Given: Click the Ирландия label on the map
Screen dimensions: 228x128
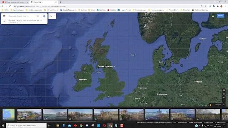Looking at the screenshot, I should click(83, 80).
